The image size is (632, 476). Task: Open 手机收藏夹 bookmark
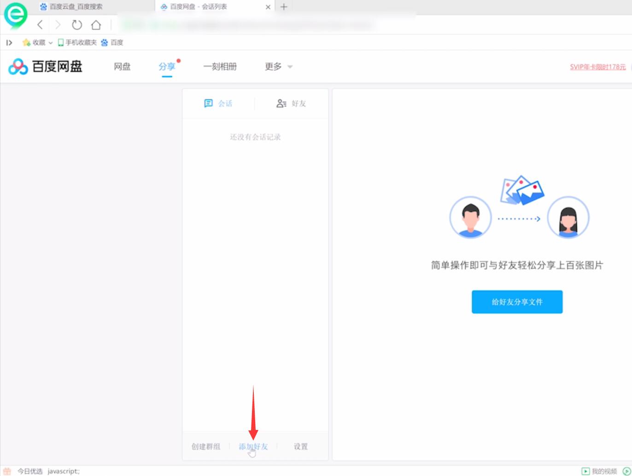point(77,42)
